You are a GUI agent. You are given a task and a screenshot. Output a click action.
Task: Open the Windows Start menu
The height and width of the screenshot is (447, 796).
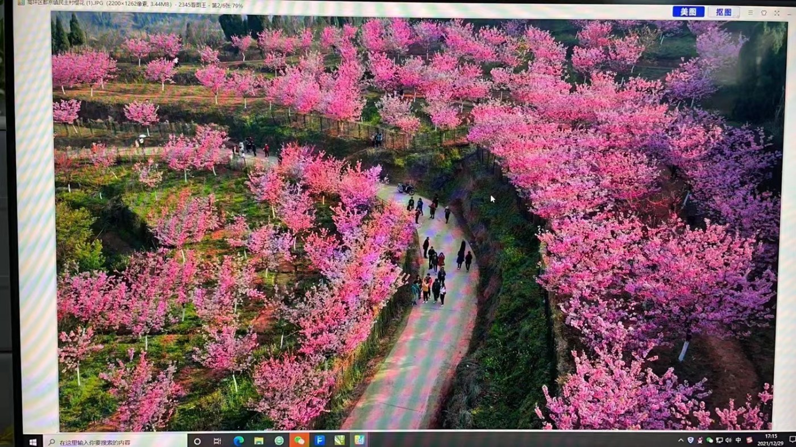[32, 441]
